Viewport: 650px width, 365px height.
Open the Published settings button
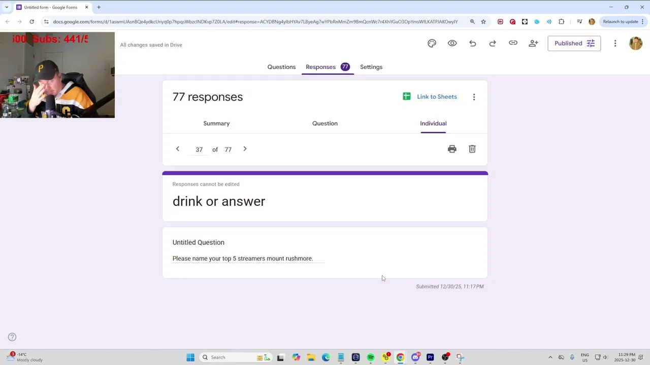[574, 44]
